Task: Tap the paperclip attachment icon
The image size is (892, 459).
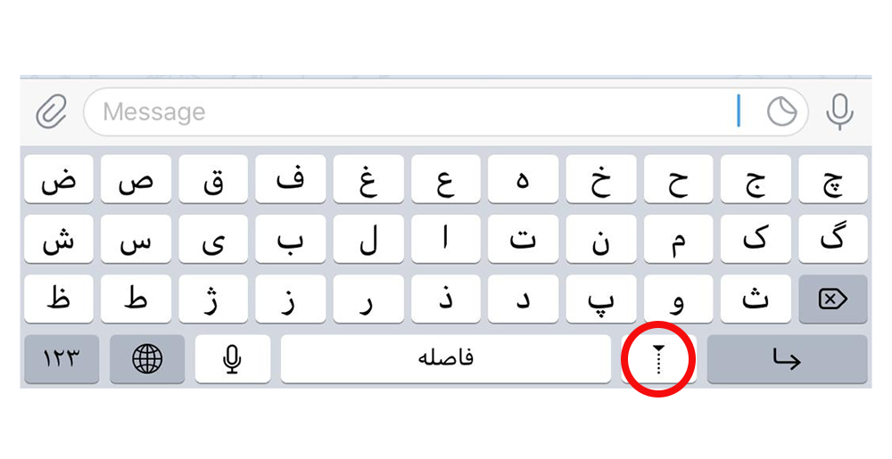Action: [x=51, y=111]
